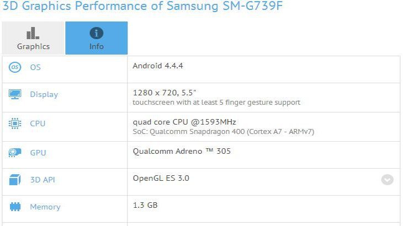Click the OS row label
The height and width of the screenshot is (226, 403).
coord(35,67)
